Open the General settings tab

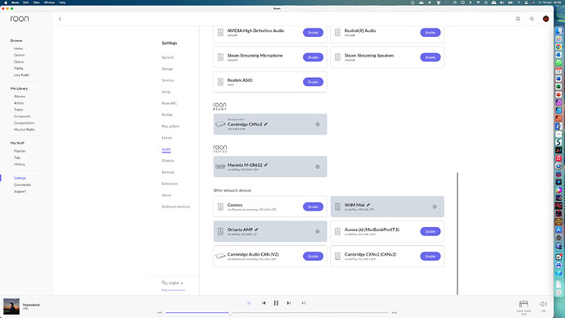coord(168,57)
